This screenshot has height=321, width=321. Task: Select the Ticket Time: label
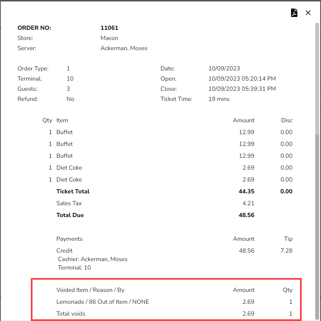[x=176, y=99]
